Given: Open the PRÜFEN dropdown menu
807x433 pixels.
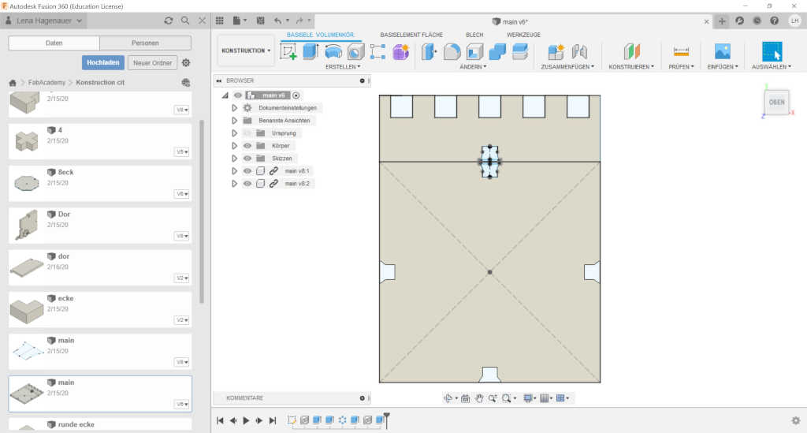Looking at the screenshot, I should 681,67.
